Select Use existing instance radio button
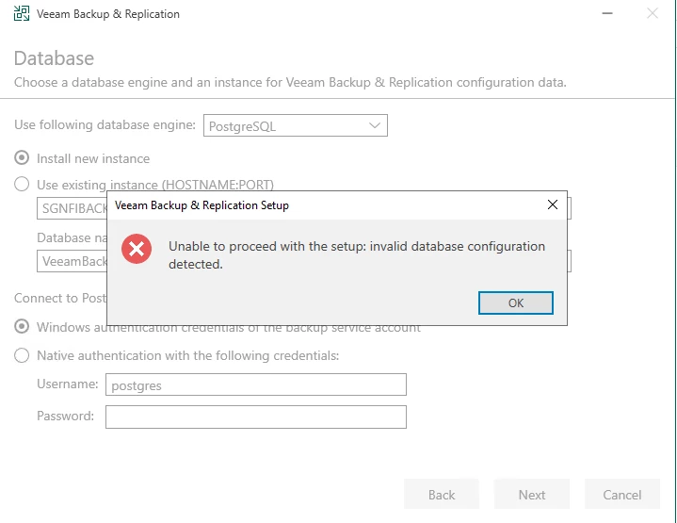 point(22,185)
